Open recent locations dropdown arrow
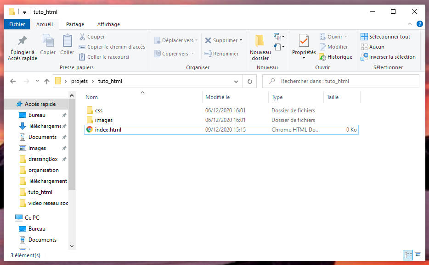The width and height of the screenshot is (429, 265). (x=37, y=81)
